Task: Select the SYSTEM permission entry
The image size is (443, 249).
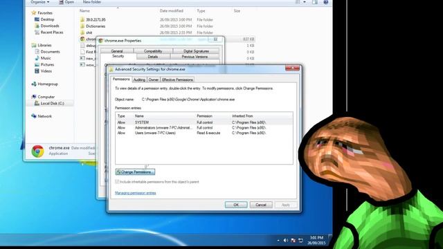Action: click(204, 122)
